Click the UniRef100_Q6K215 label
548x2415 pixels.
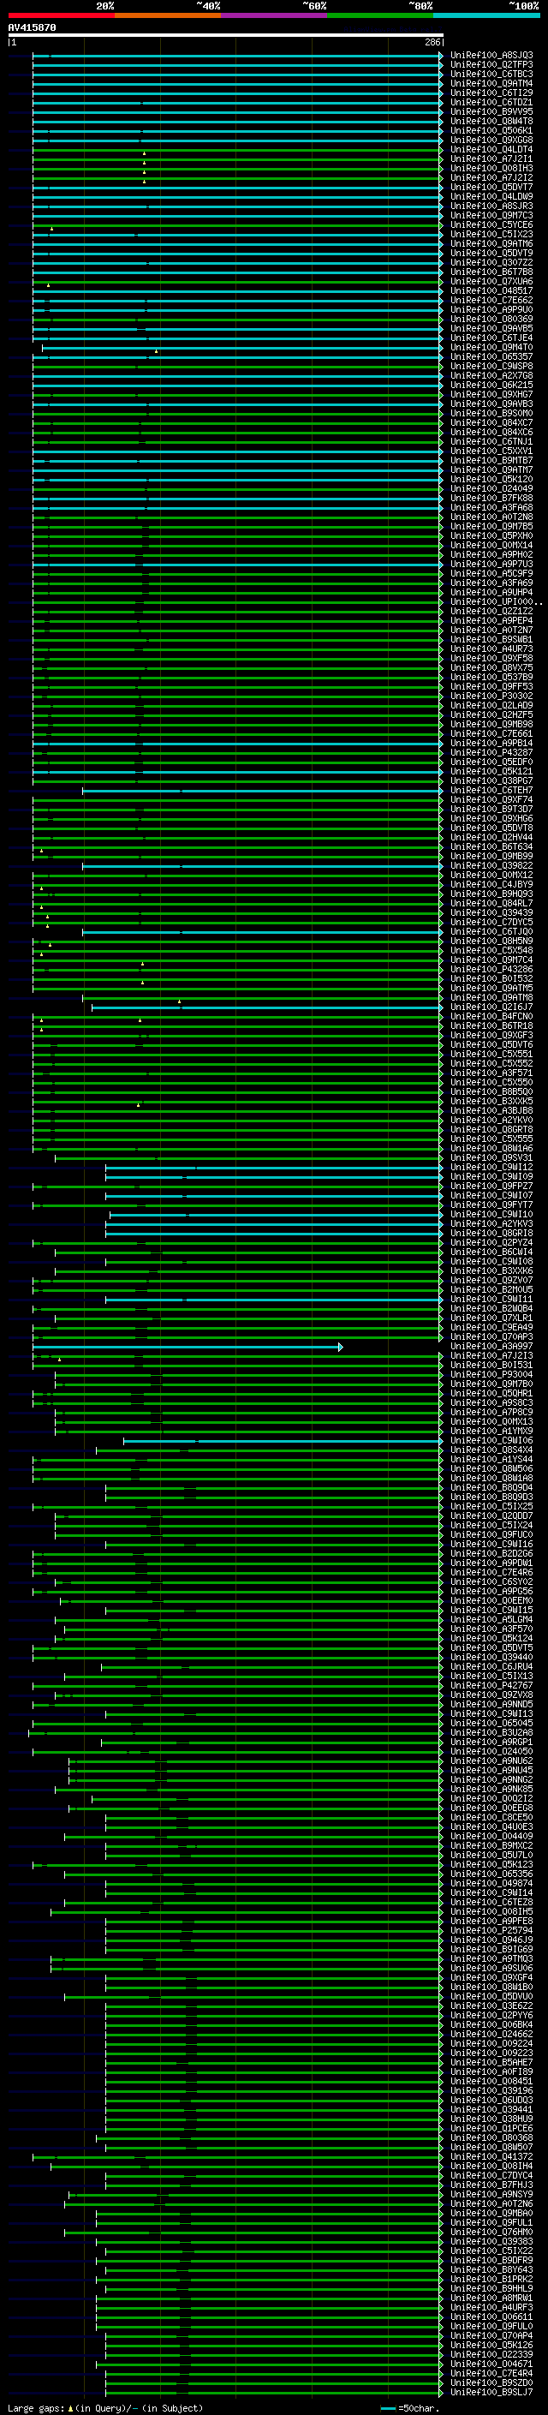tap(491, 386)
